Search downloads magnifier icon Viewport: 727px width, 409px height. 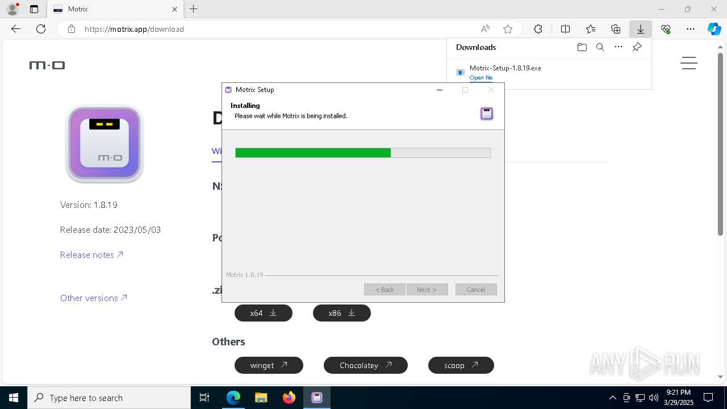point(600,47)
